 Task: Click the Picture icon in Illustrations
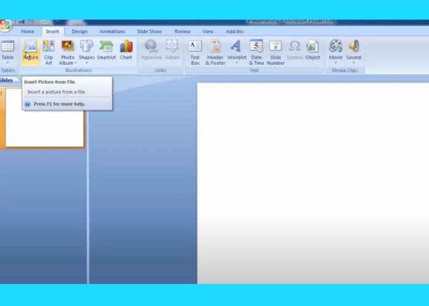[x=30, y=47]
